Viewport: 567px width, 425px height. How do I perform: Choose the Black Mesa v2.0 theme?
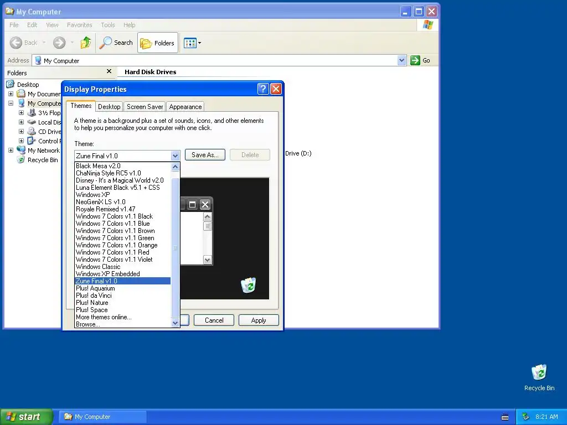click(122, 166)
